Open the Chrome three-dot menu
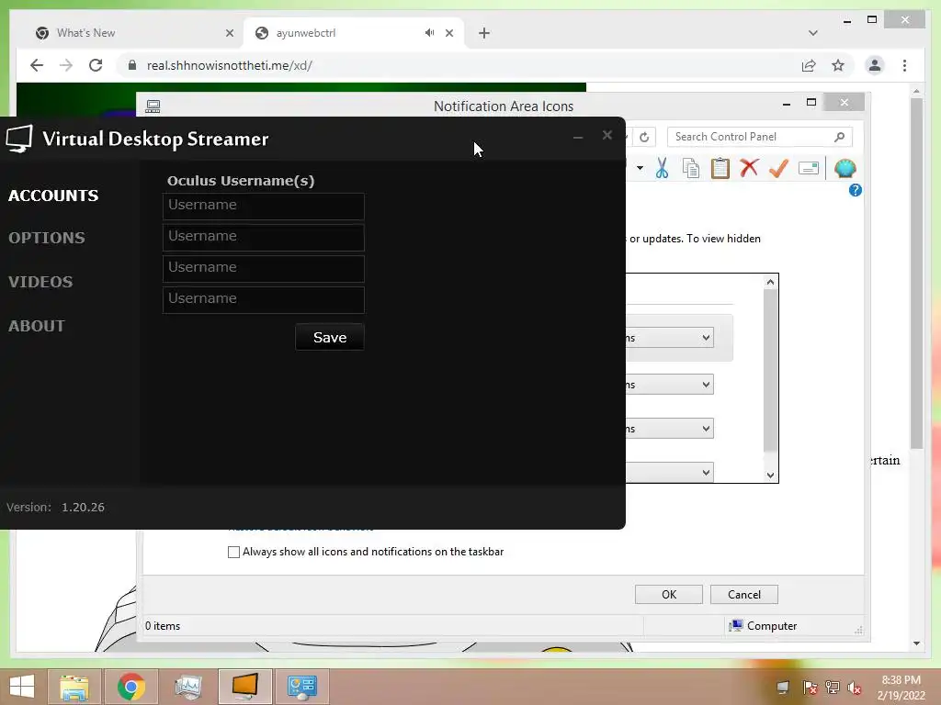Screen dimensions: 941x705 [x=904, y=65]
